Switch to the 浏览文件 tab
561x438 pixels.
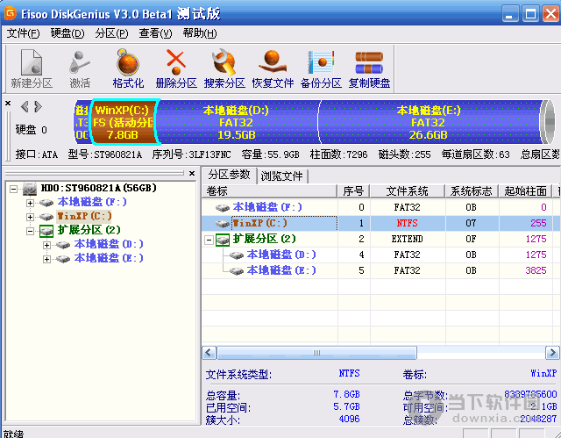click(282, 176)
